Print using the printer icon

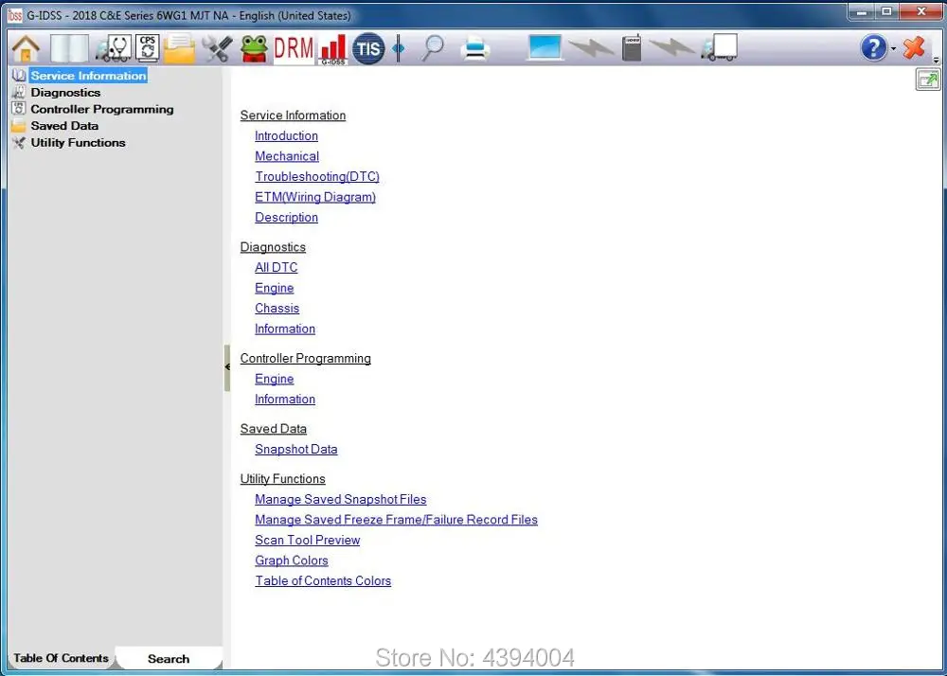click(x=475, y=48)
